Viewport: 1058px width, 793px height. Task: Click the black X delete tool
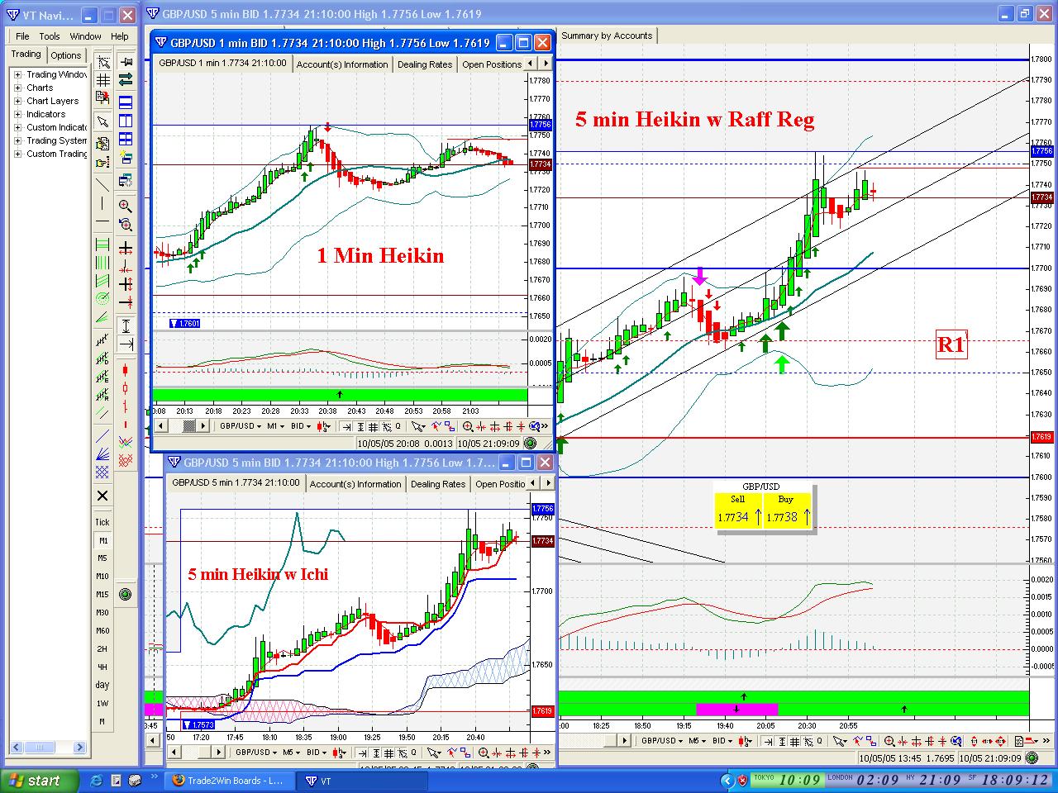(x=102, y=496)
